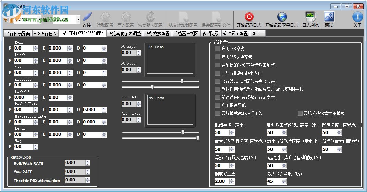Toggle 前往返回点前调整到预定高度 checkbox
The height and width of the screenshot is (192, 367).
218,97
